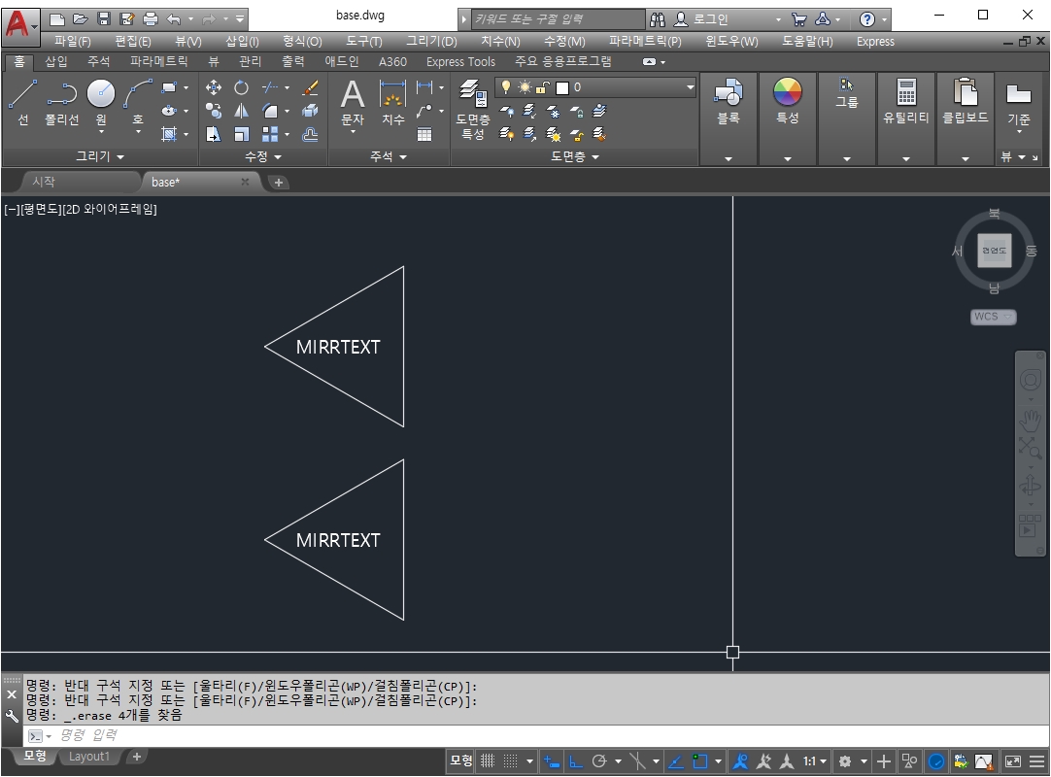This screenshot has width=1051, height=777.
Task: Click the Mirror tool icon
Action: tap(241, 112)
